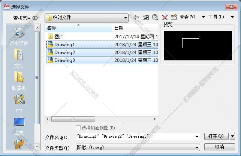The height and width of the screenshot is (156, 241).
Task: Open the arrow next to 打开 button
Action: [232, 136]
